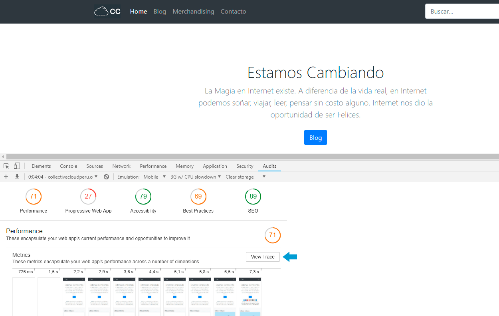The image size is (499, 316).
Task: Go to Home in navbar
Action: coord(139,12)
